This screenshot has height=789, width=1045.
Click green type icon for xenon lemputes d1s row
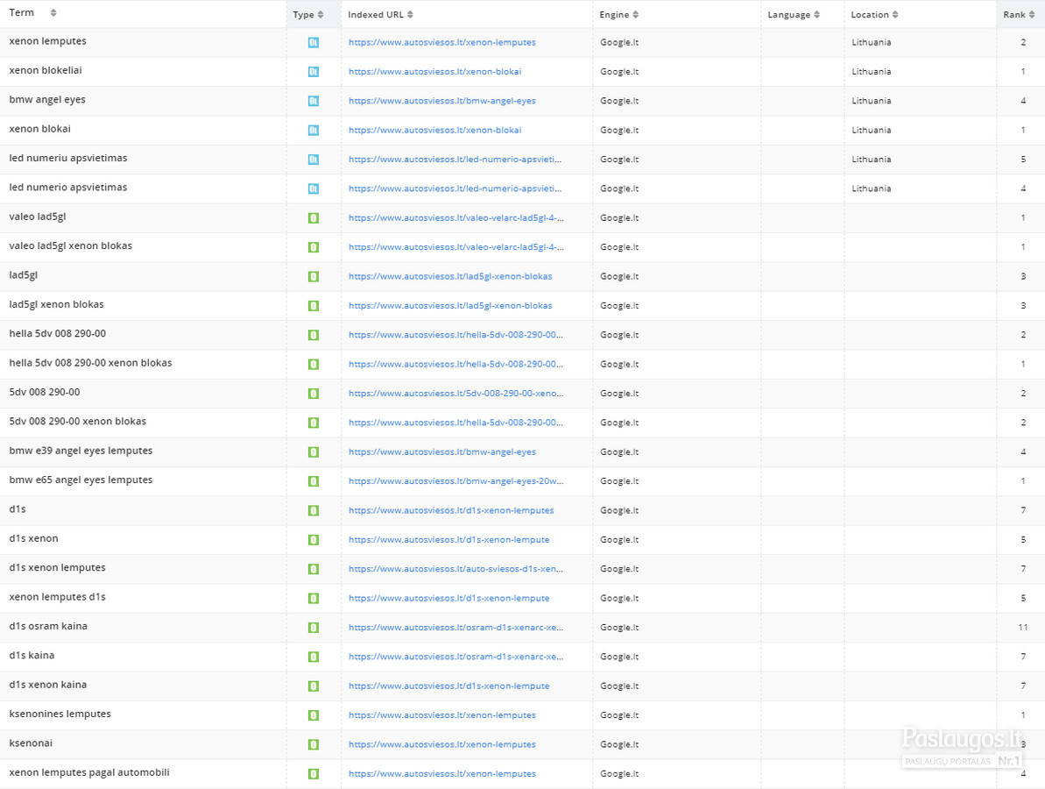point(314,598)
